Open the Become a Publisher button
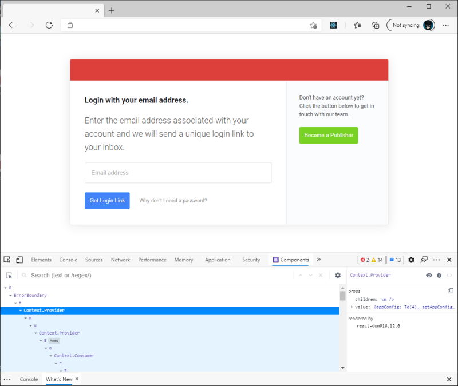458x386 pixels. pyautogui.click(x=329, y=136)
